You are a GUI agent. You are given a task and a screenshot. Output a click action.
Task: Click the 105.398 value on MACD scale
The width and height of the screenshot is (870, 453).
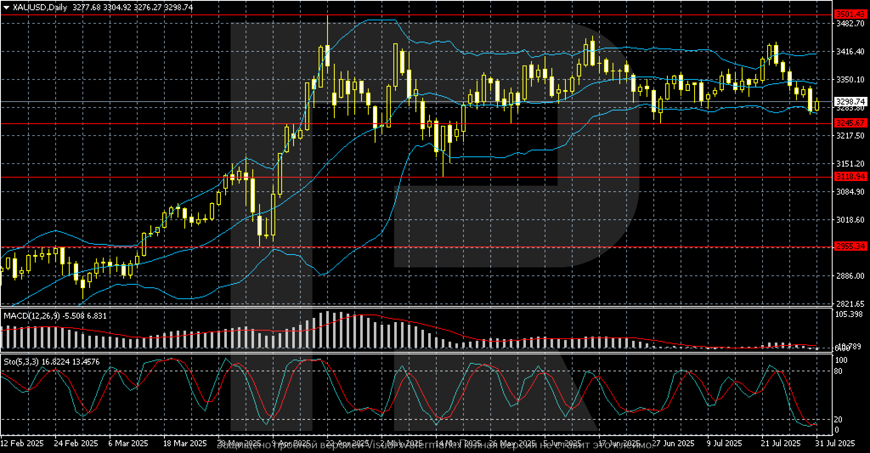(x=848, y=314)
